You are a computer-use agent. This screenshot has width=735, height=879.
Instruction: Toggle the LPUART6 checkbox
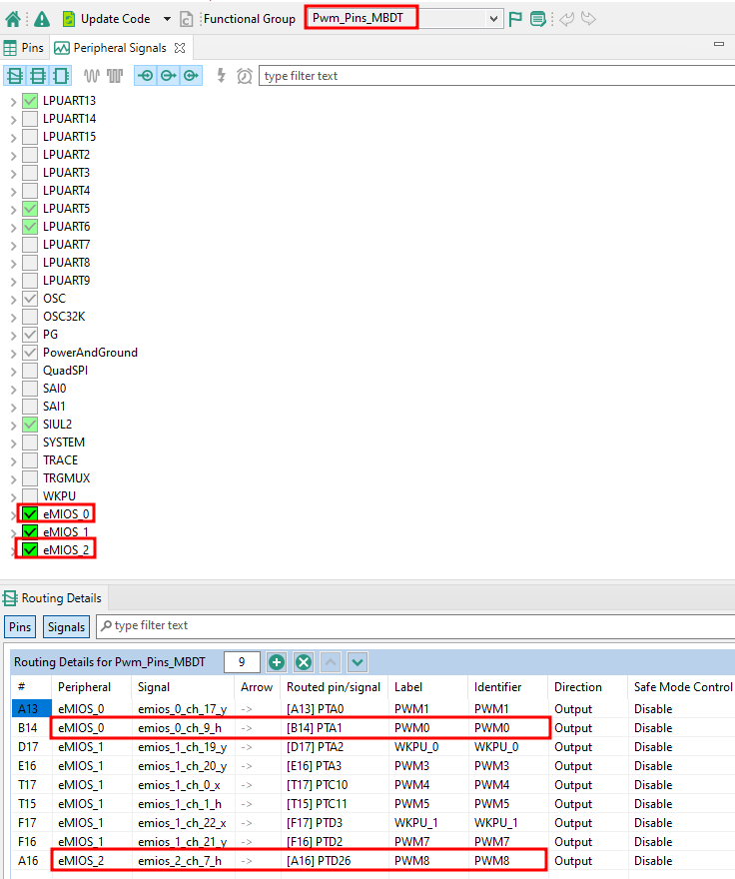(30, 227)
